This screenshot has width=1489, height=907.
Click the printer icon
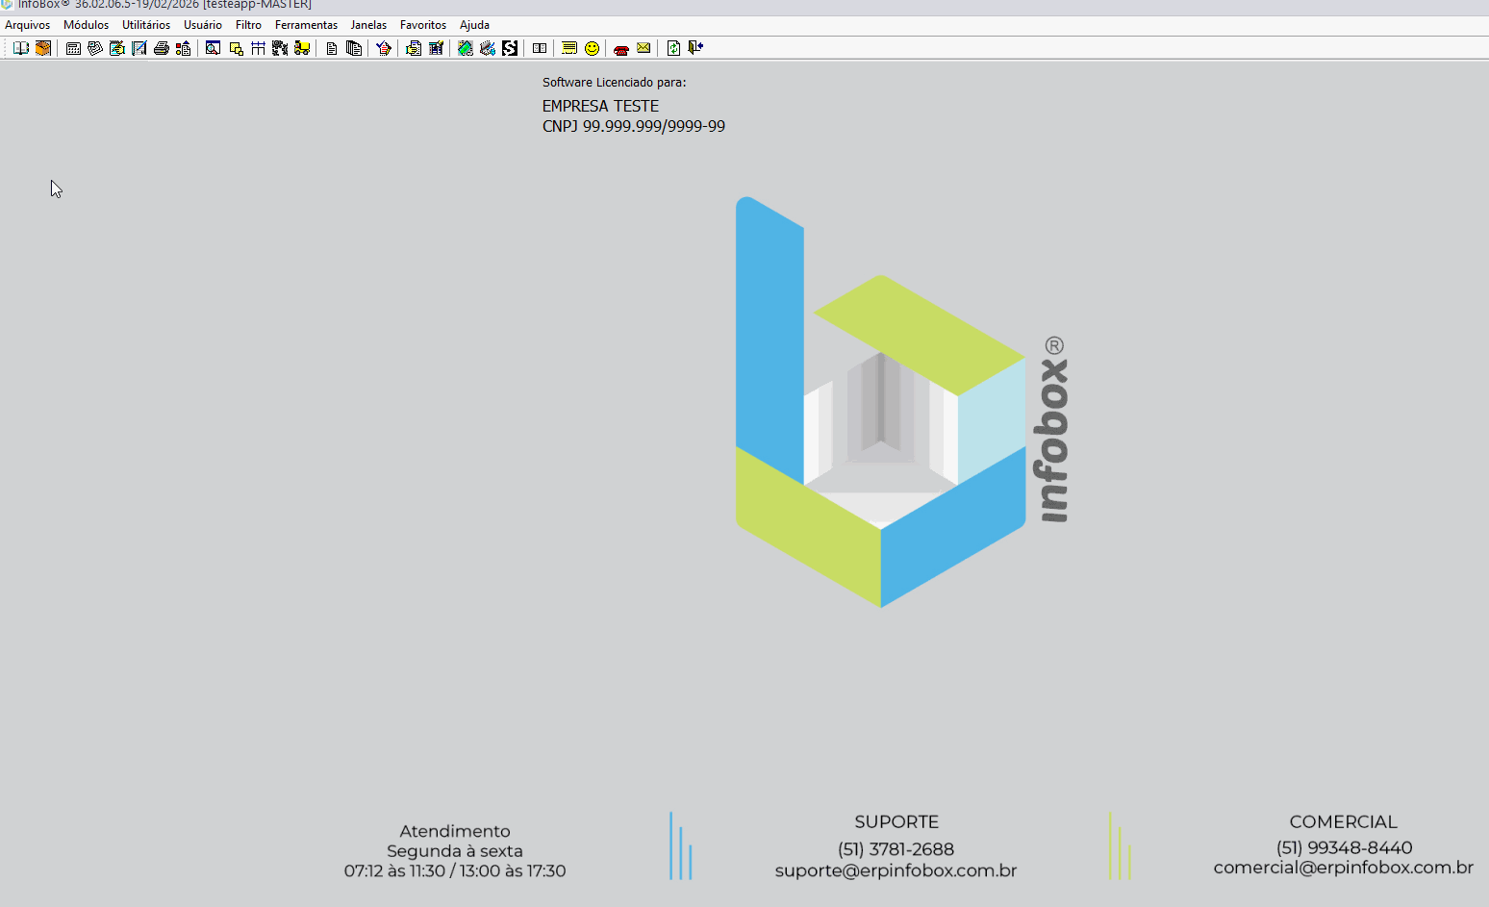coord(162,48)
